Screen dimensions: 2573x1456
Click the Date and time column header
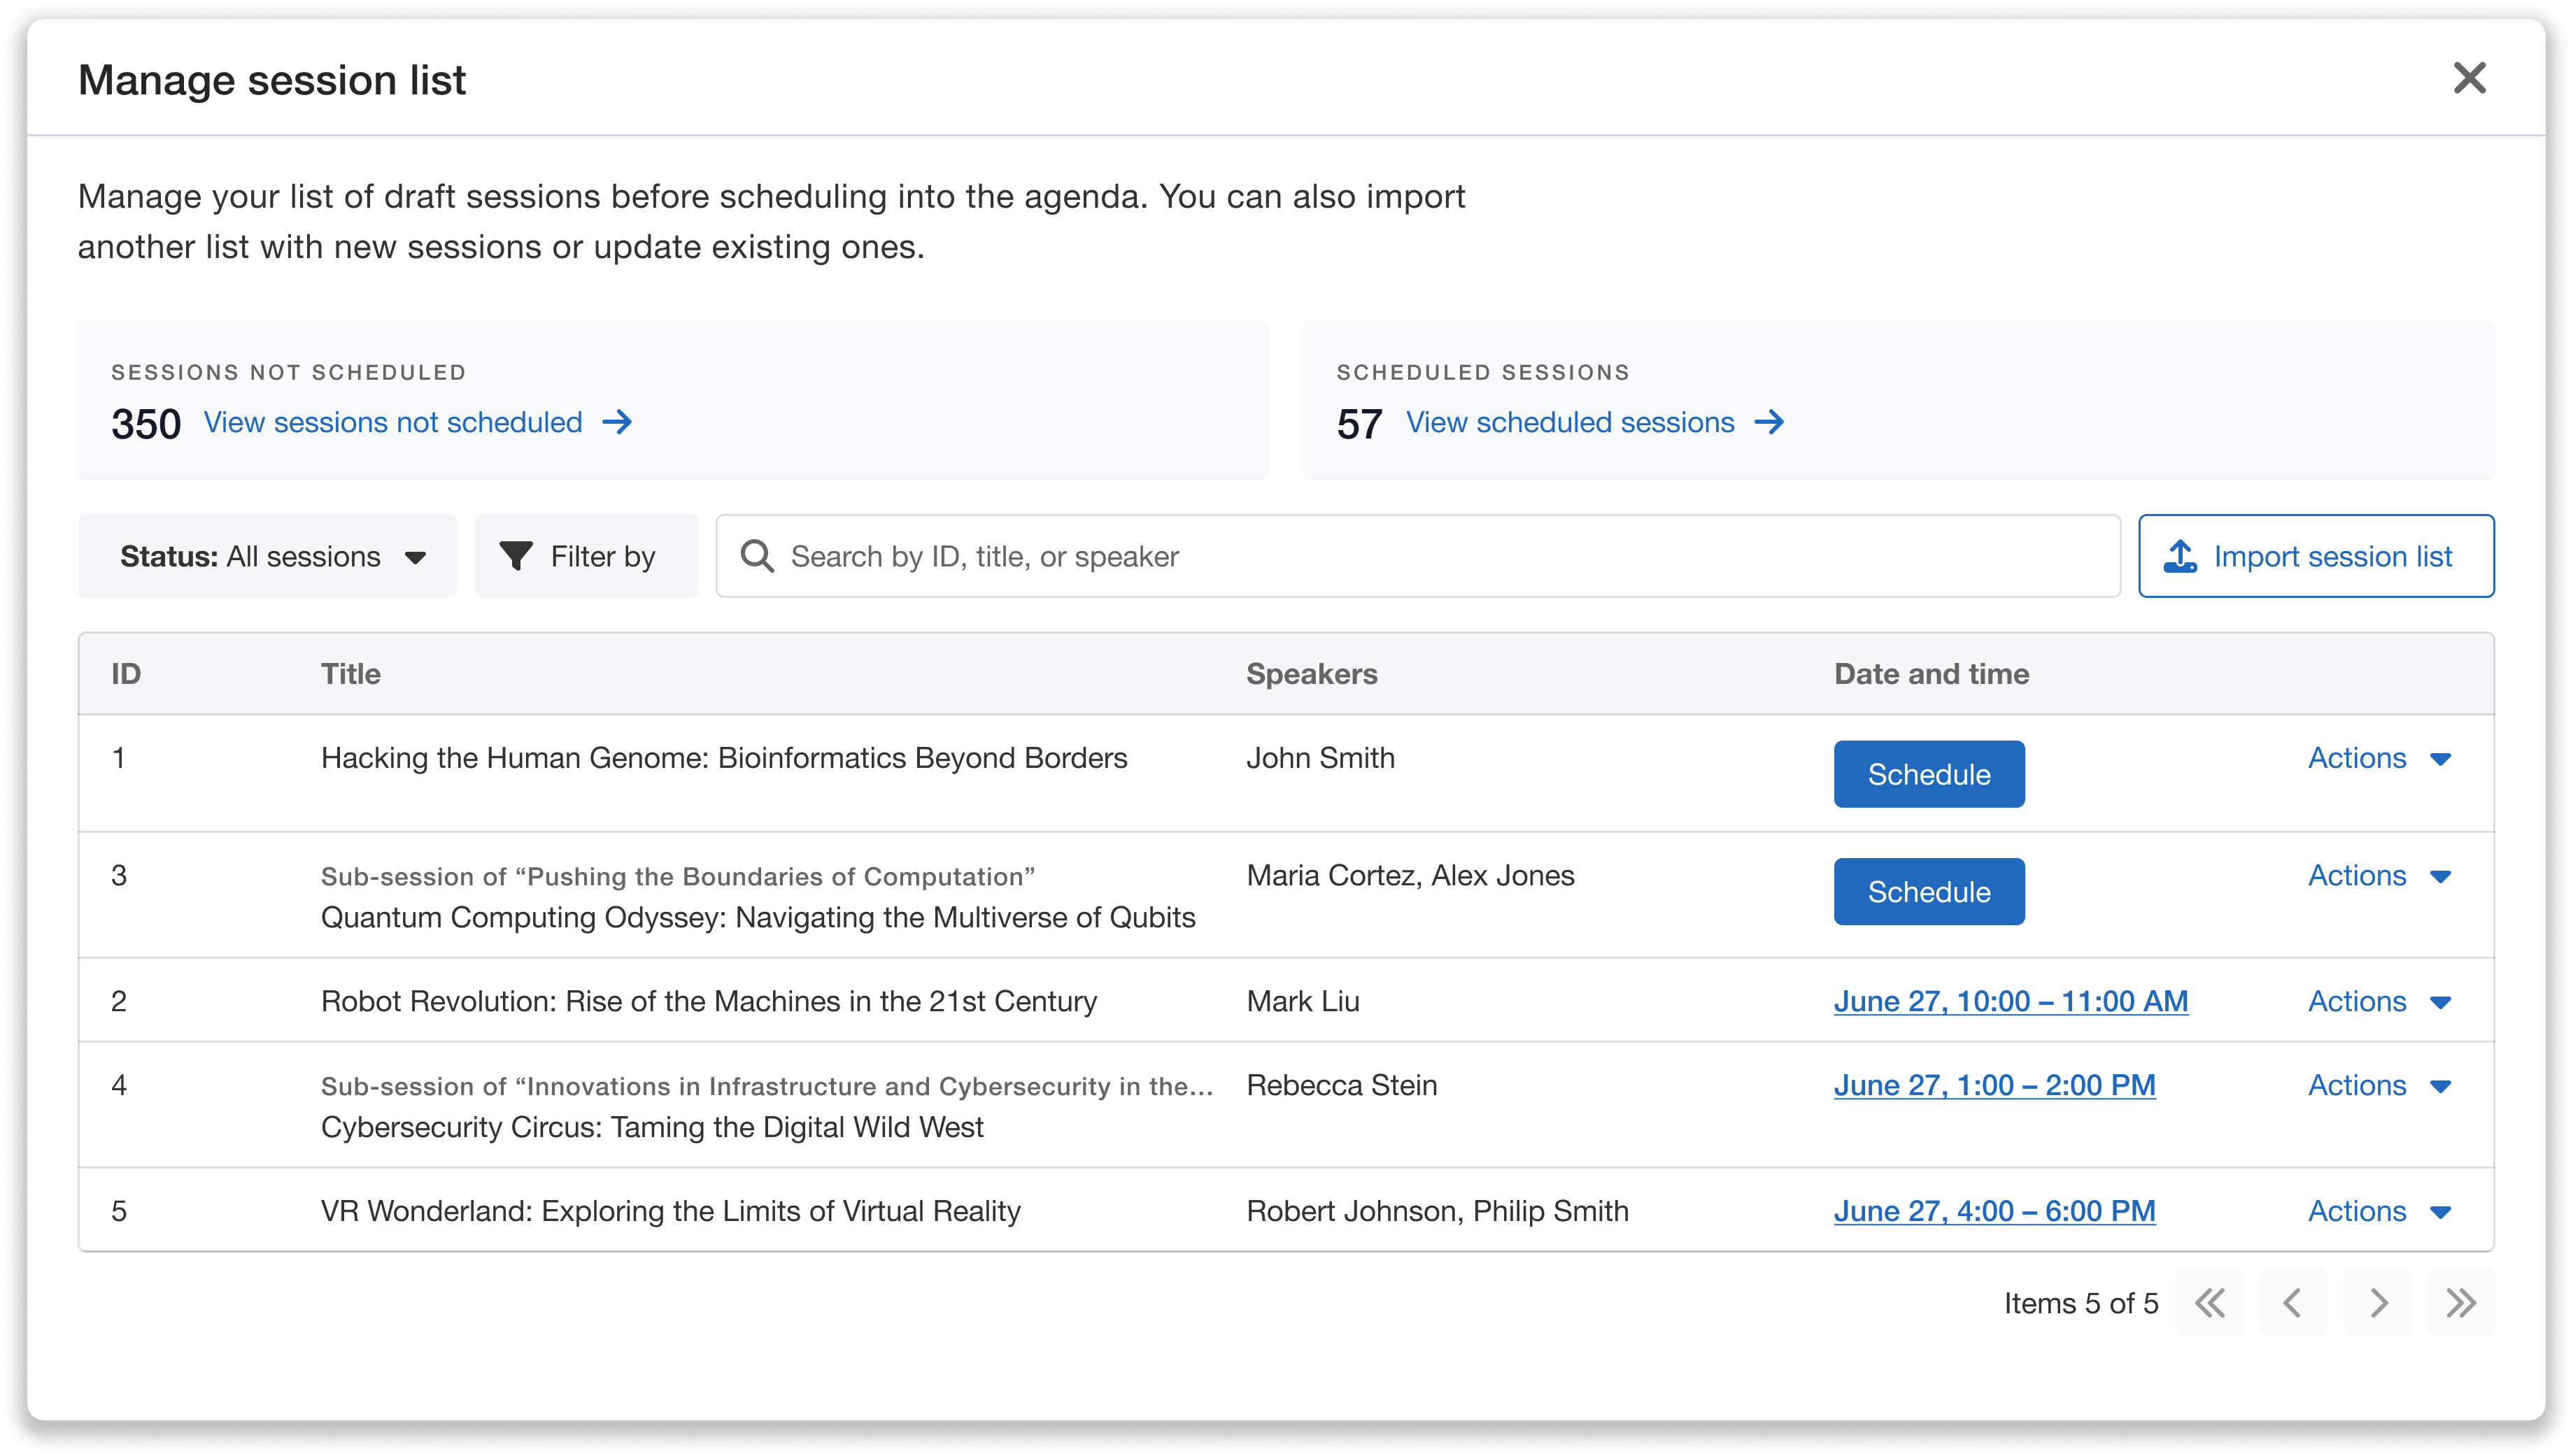coord(1932,674)
